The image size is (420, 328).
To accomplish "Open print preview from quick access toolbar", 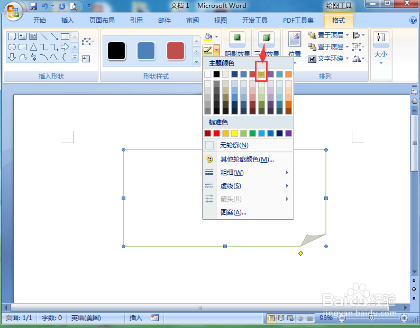I will [x=74, y=6].
